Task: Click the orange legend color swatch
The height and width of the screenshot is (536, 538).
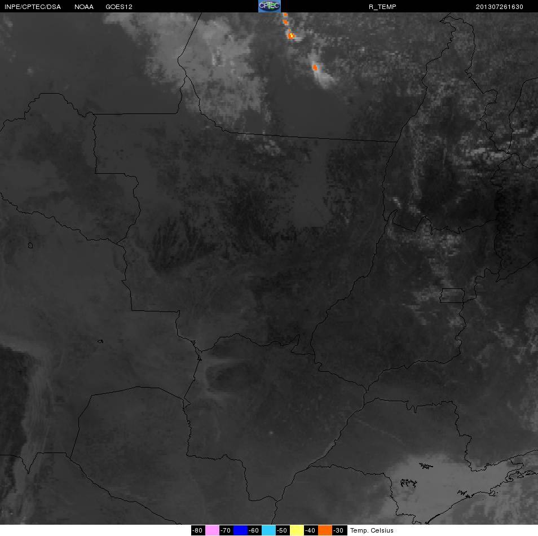Action: pos(325,530)
